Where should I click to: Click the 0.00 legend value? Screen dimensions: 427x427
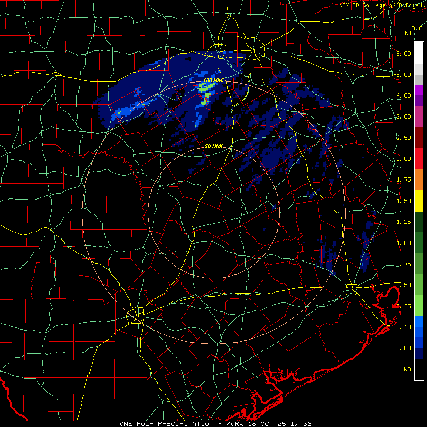pyautogui.click(x=404, y=348)
